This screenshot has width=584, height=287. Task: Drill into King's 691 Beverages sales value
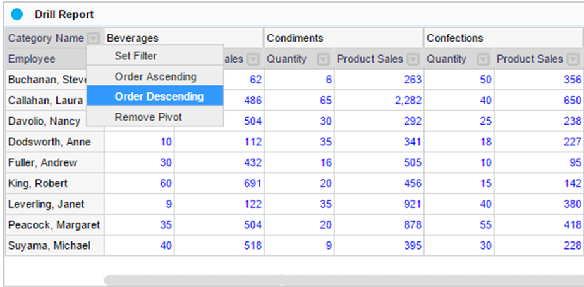pos(253,184)
